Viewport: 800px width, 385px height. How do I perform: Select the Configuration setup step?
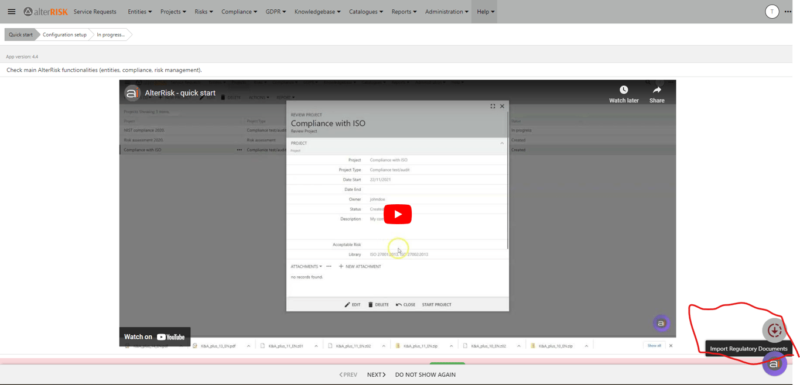(x=64, y=35)
